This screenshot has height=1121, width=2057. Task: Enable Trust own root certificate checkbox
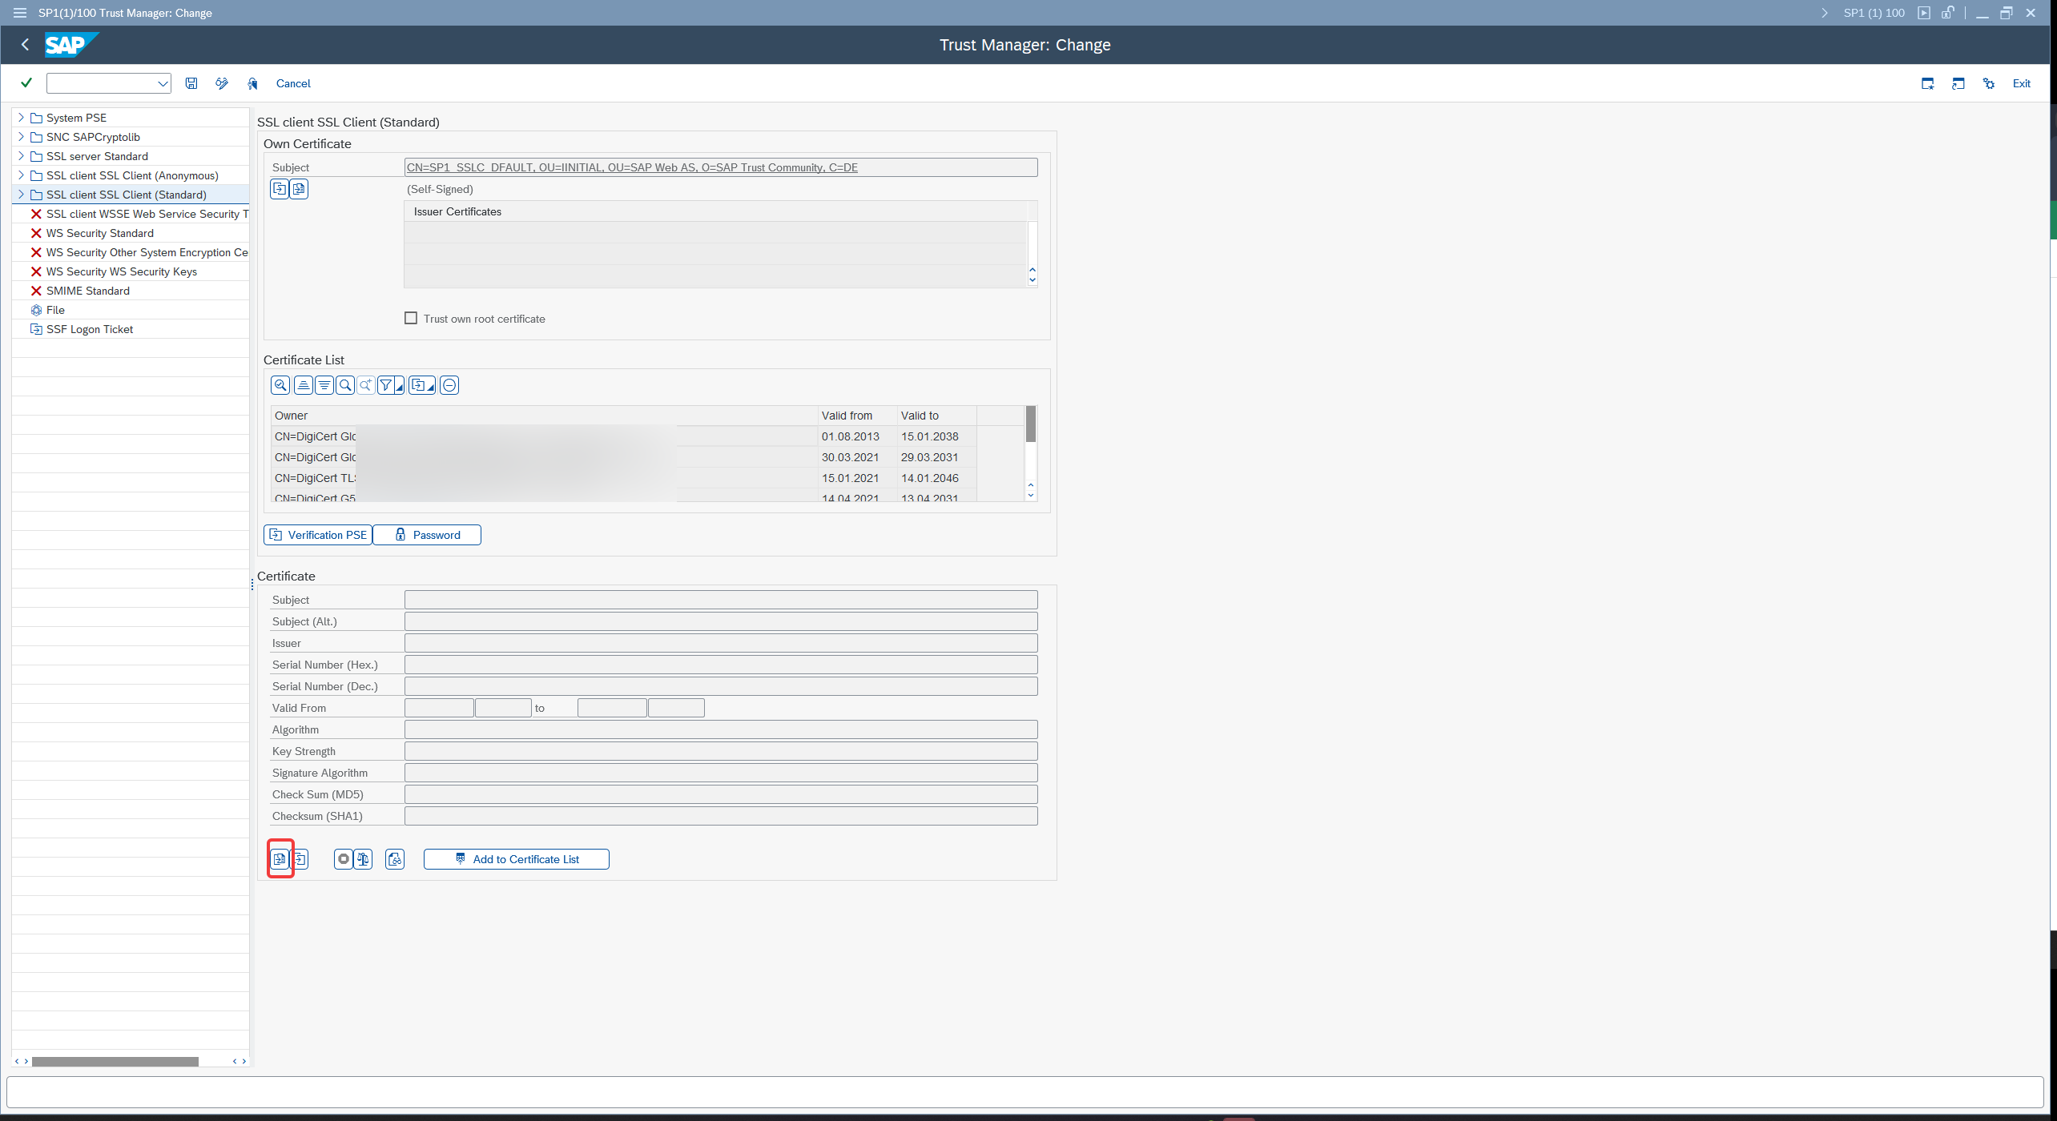(411, 318)
